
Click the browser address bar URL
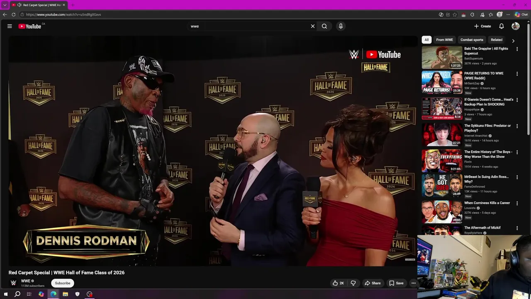[x=63, y=15]
